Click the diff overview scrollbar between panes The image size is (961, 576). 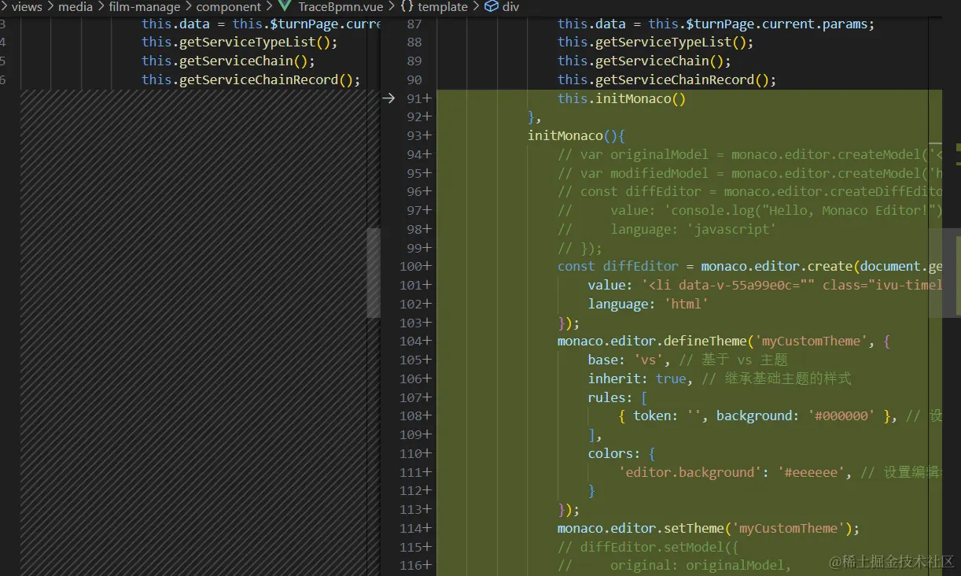374,273
